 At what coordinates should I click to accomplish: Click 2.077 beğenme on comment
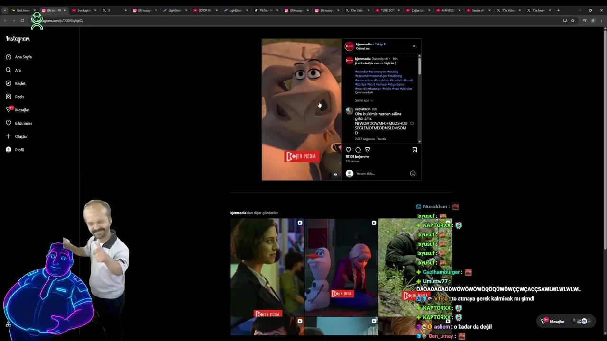365,139
